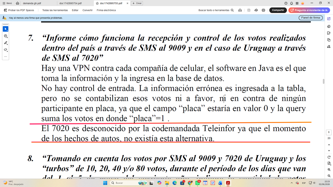Open the home icon in title bar

(18, 3)
